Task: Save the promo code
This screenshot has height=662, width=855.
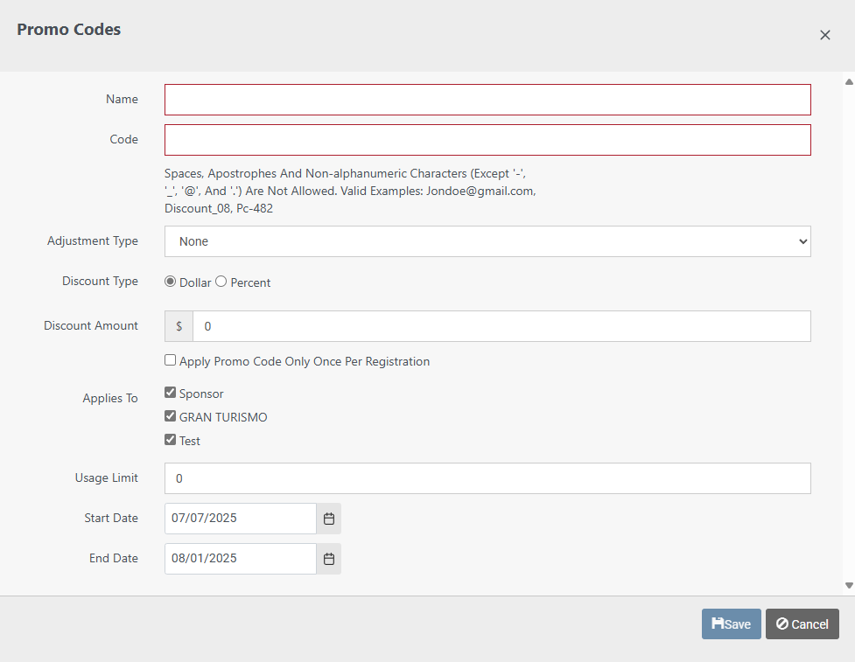Action: [731, 624]
